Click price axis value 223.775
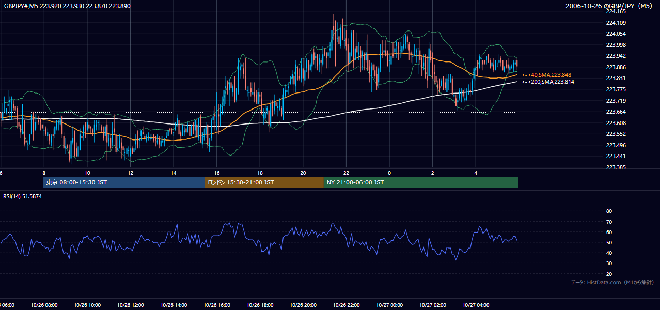 click(616, 89)
